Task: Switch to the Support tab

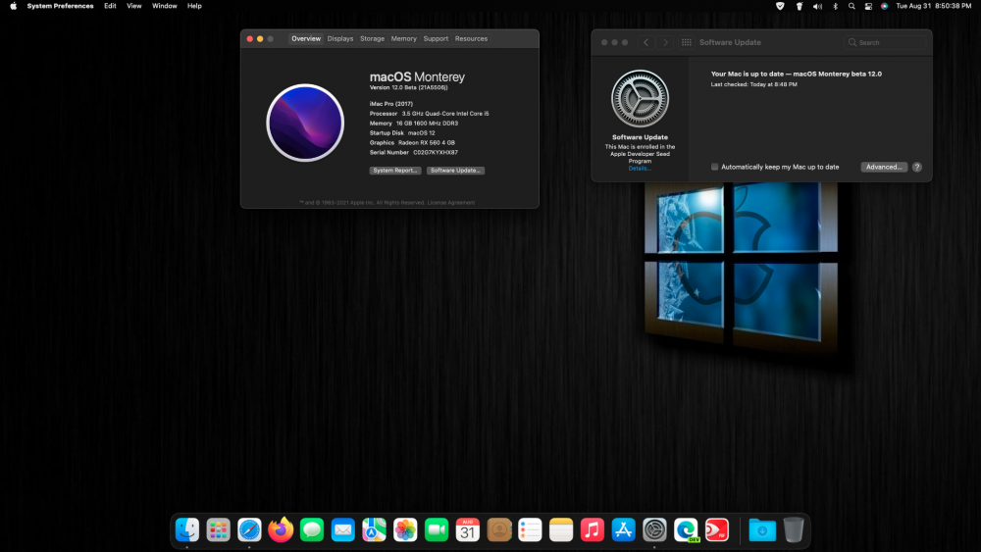Action: pos(436,39)
